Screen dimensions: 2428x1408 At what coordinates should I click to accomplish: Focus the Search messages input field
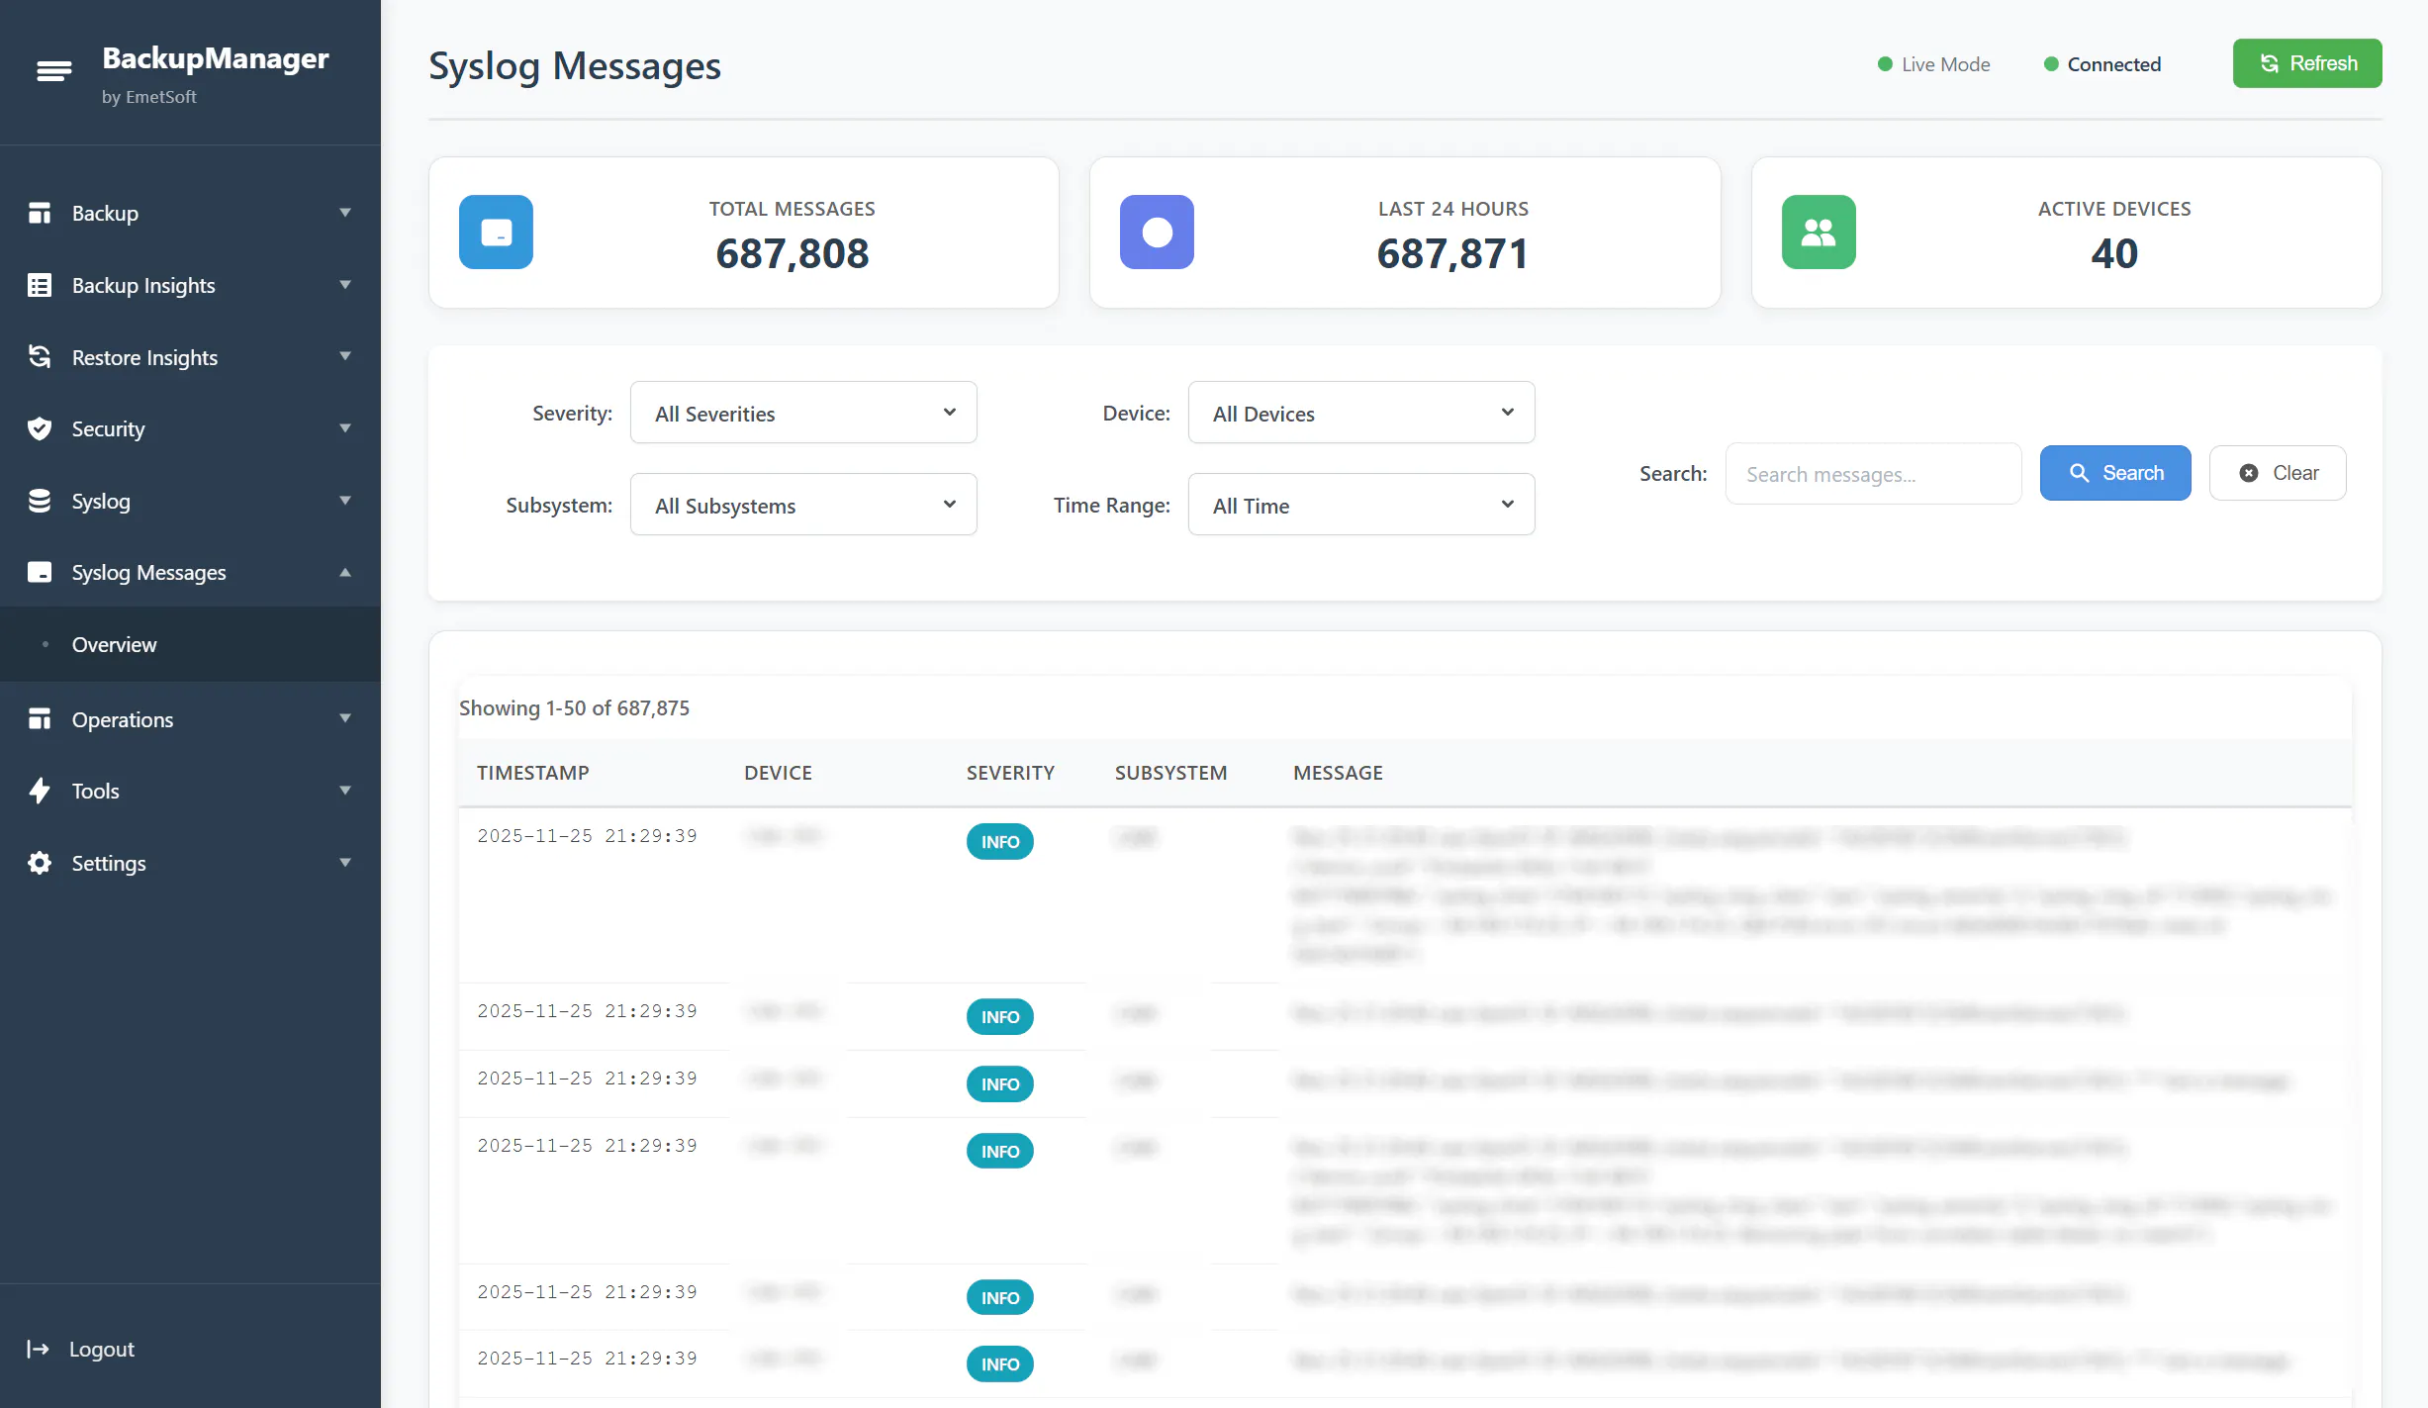point(1873,474)
